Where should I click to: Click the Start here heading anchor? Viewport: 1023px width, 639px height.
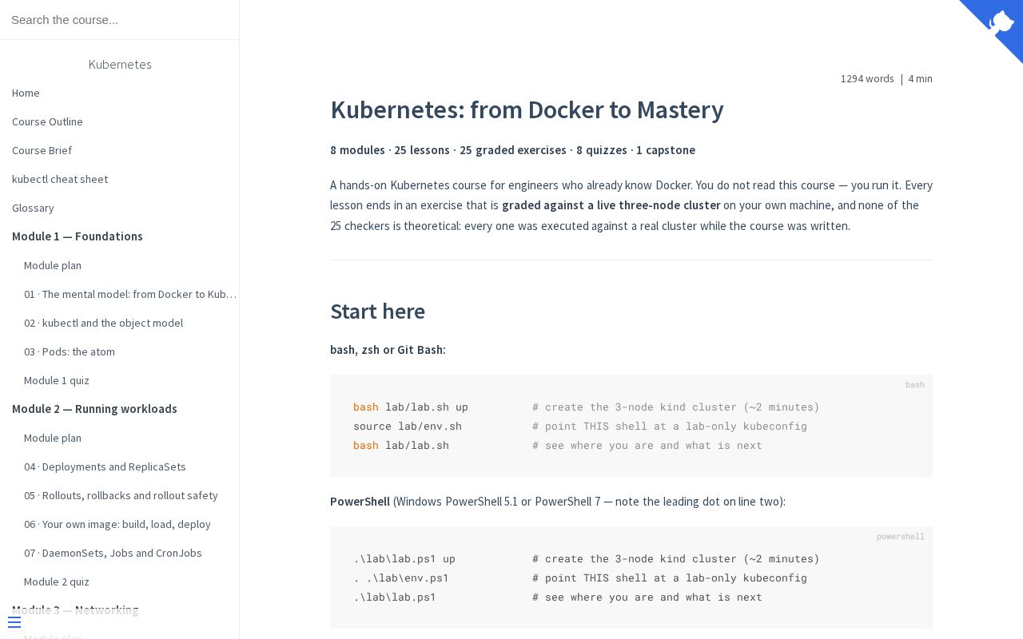377,311
